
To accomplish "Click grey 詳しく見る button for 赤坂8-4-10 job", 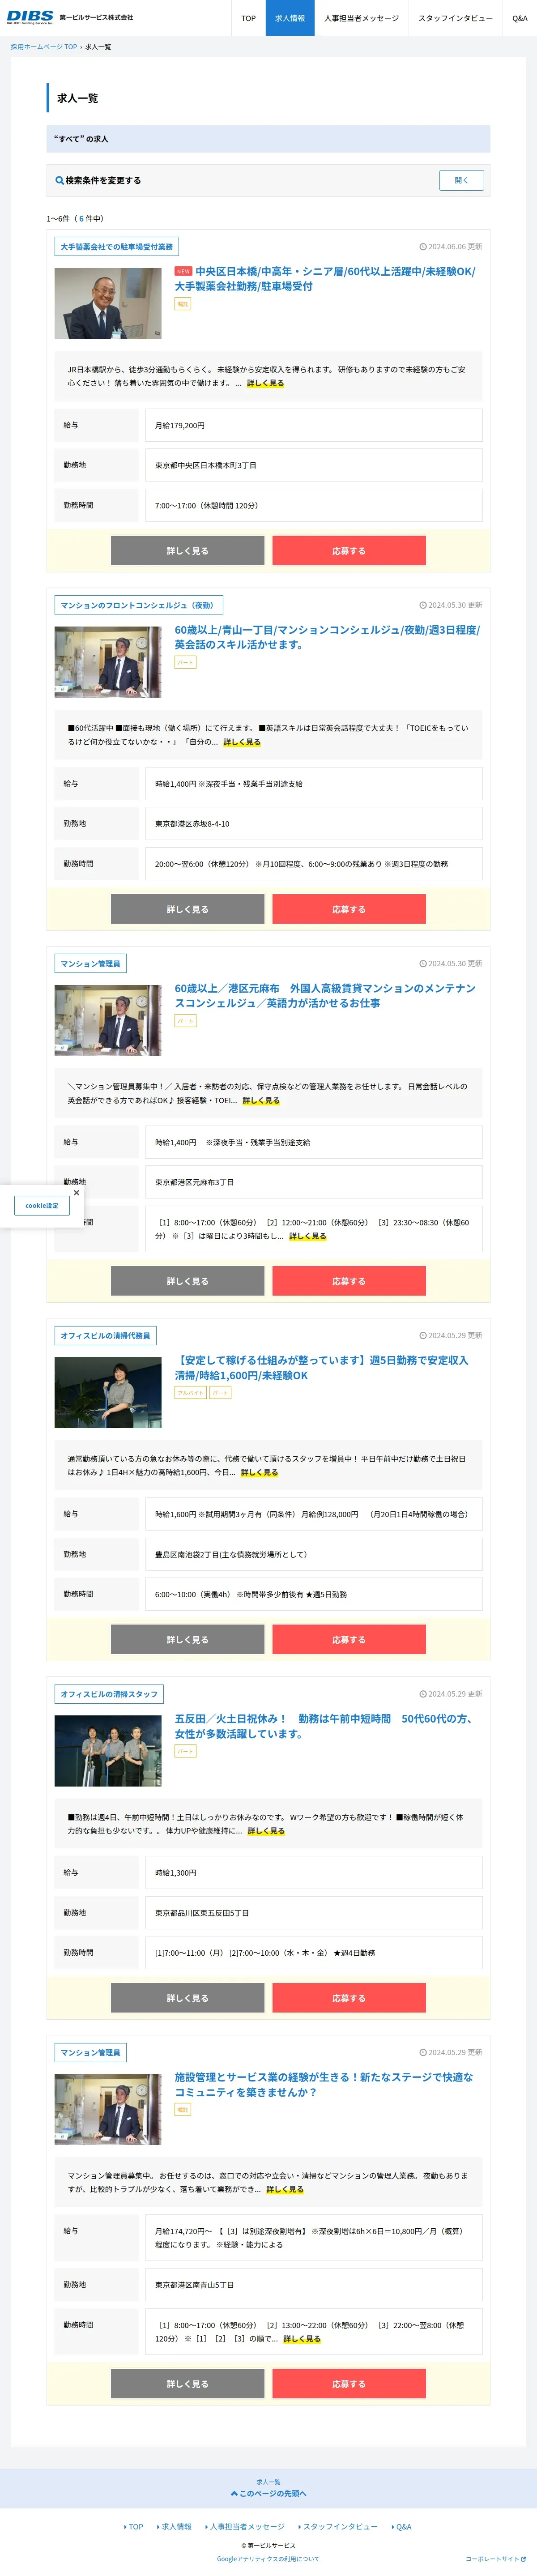I will click(x=187, y=909).
